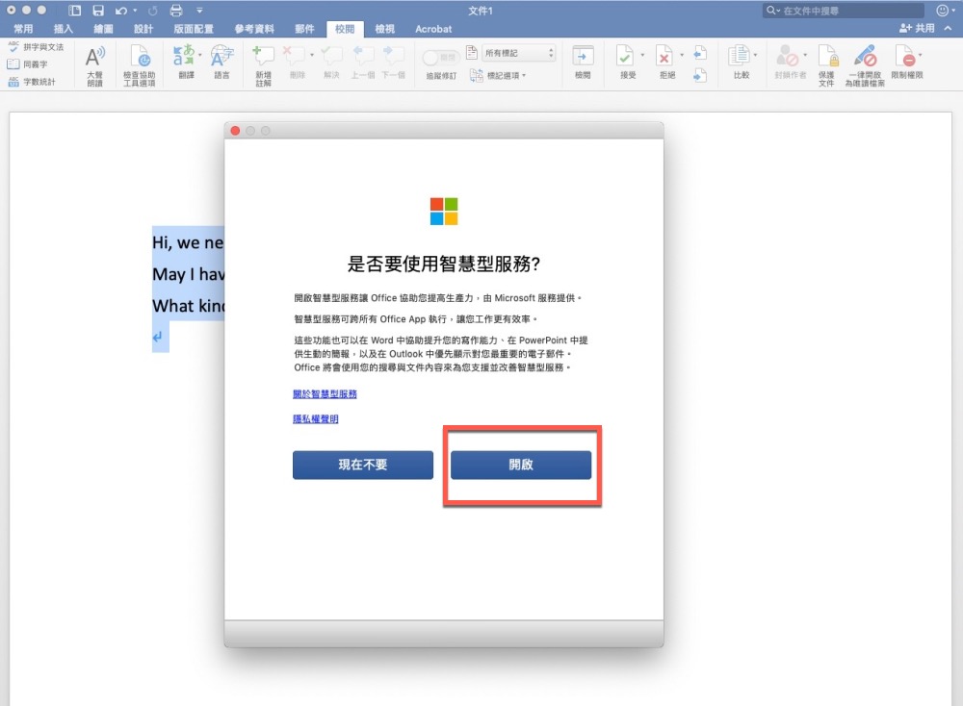The height and width of the screenshot is (706, 963).
Task: Click the 拒絕 reject change icon
Action: (x=664, y=56)
